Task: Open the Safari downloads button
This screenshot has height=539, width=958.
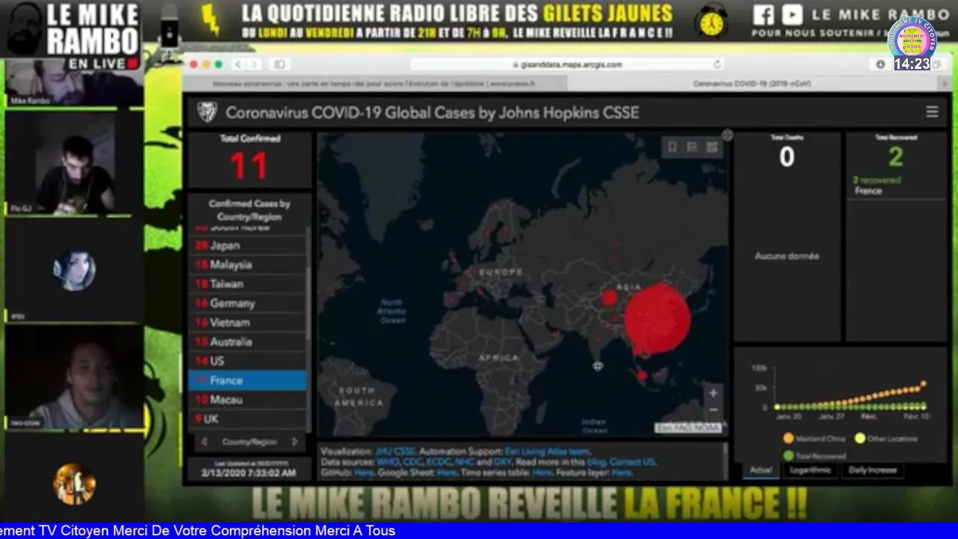Action: (880, 64)
